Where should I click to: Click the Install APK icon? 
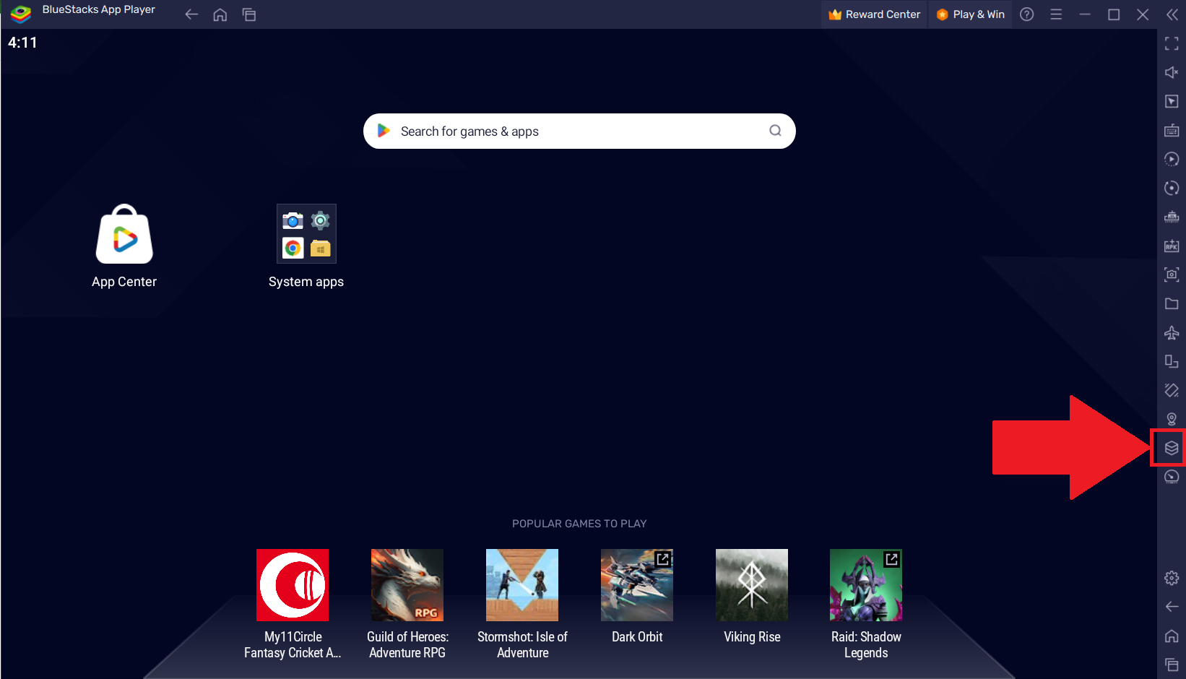(x=1172, y=246)
